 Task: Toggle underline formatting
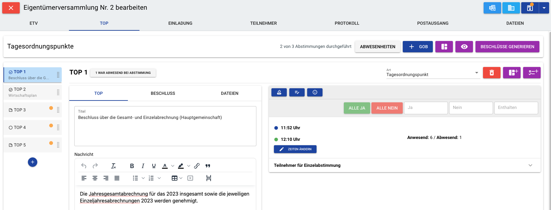[154, 166]
